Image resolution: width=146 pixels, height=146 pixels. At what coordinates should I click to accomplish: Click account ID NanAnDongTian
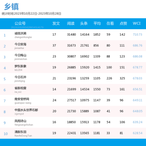23,136
